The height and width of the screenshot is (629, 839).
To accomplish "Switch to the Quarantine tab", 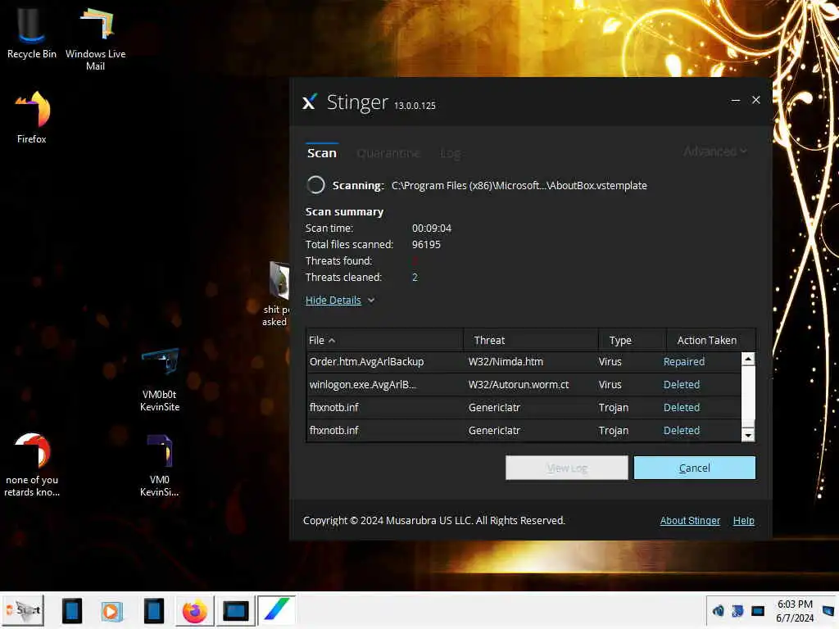I will click(x=388, y=153).
